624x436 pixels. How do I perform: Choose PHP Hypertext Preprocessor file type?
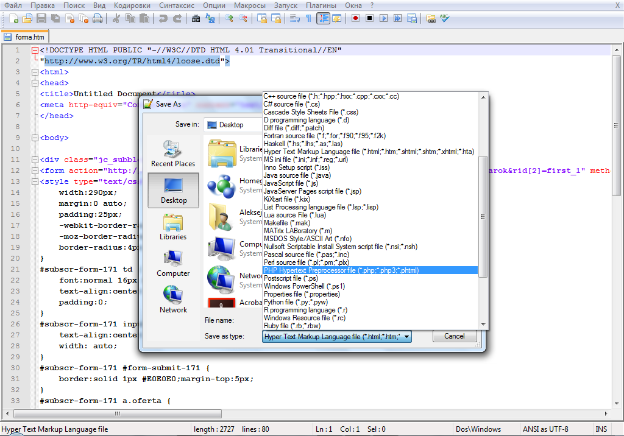[370, 270]
